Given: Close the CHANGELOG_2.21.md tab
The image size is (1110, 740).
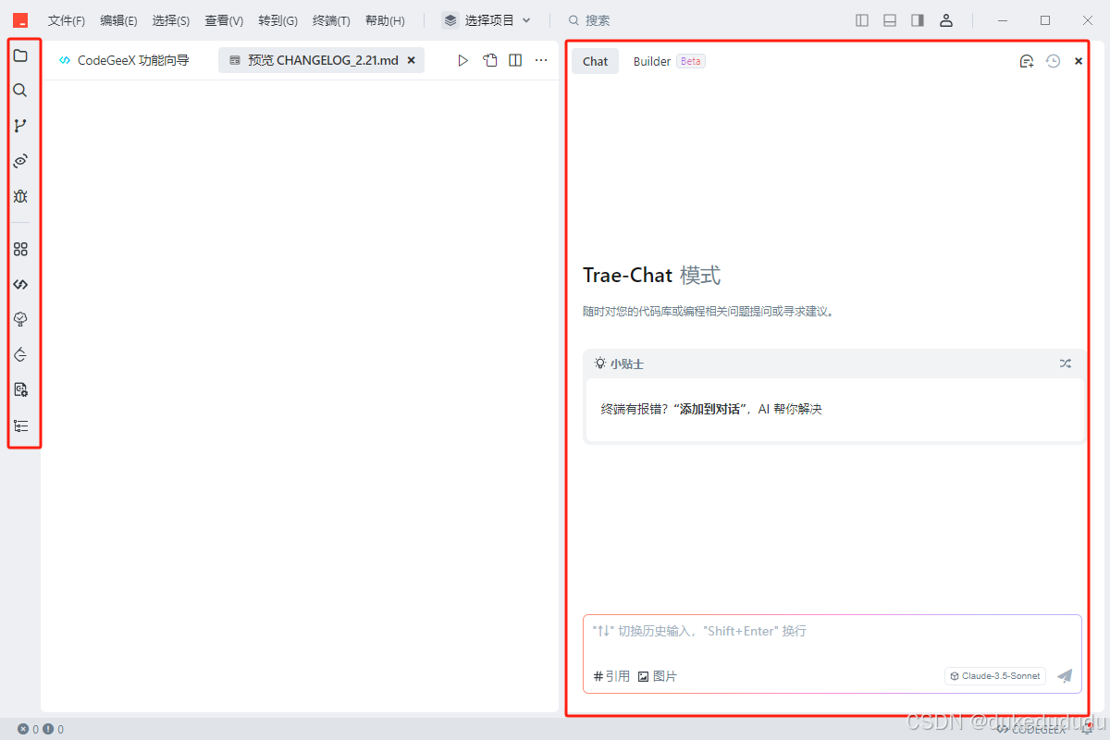Looking at the screenshot, I should [412, 60].
